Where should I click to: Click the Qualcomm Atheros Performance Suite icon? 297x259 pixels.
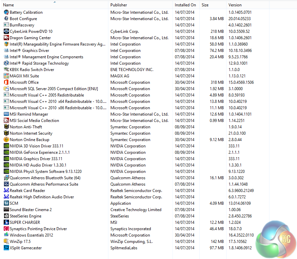[6, 184]
